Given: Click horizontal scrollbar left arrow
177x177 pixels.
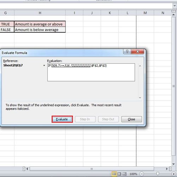Looking at the screenshot, I should pos(27,169).
